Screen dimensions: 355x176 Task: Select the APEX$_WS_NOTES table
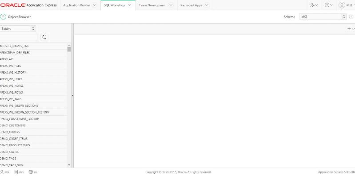coord(33,86)
